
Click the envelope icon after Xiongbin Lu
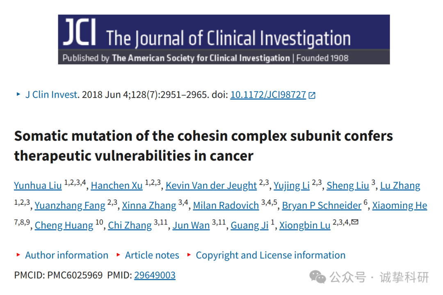point(355,222)
